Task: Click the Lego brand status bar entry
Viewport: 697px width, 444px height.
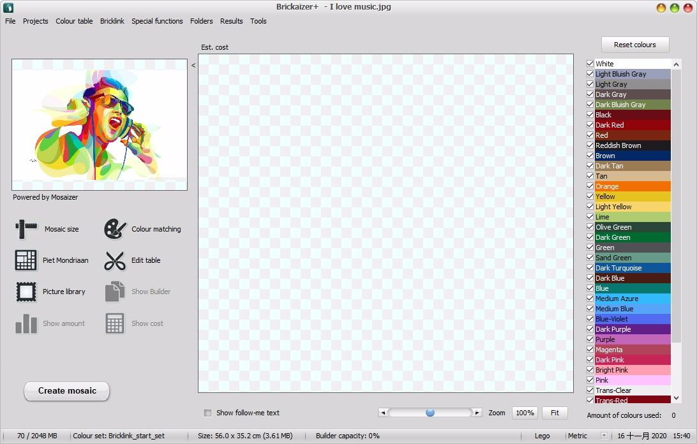Action: [542, 436]
